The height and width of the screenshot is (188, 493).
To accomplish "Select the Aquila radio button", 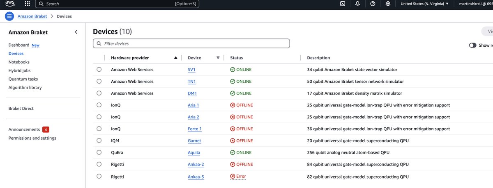I will click(99, 152).
